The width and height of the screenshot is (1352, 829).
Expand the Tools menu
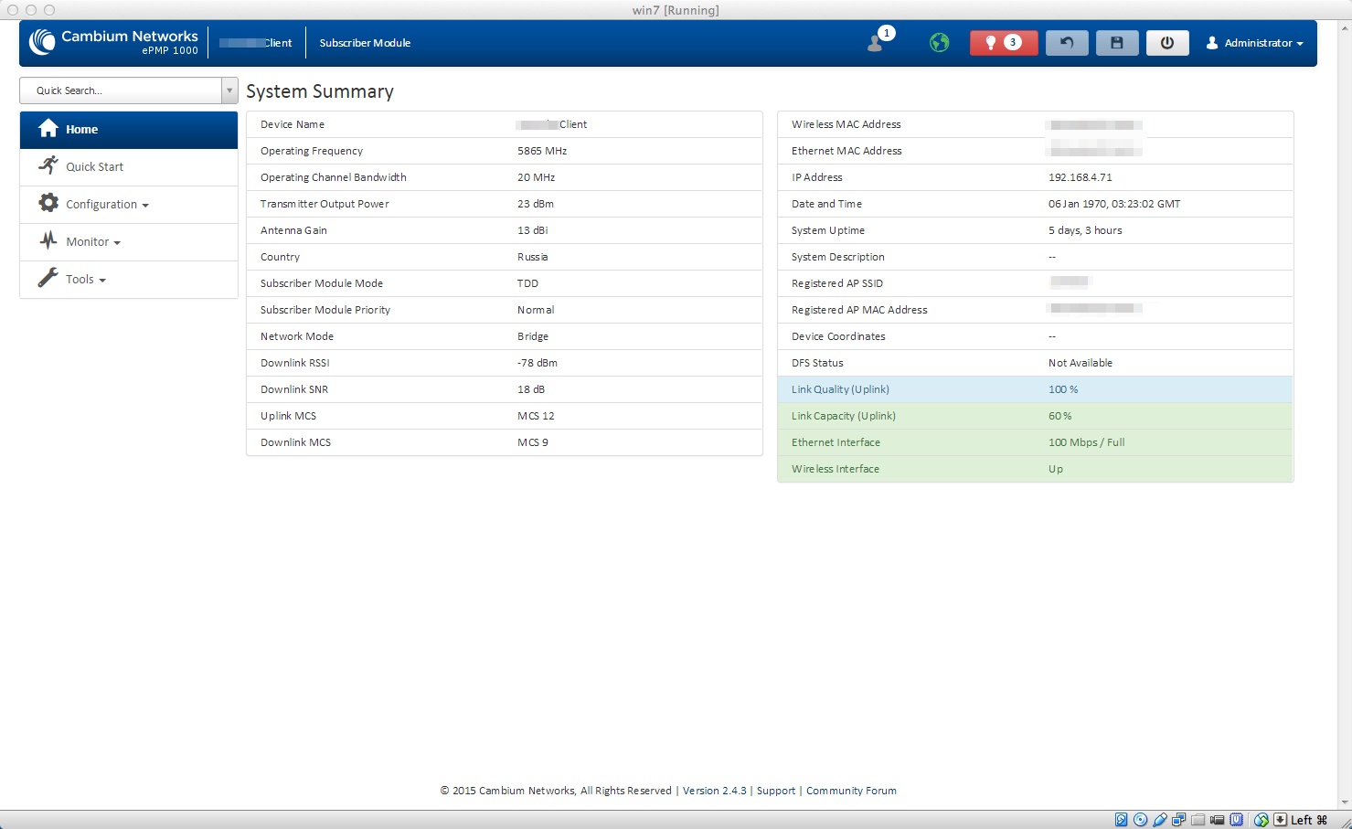click(x=85, y=280)
